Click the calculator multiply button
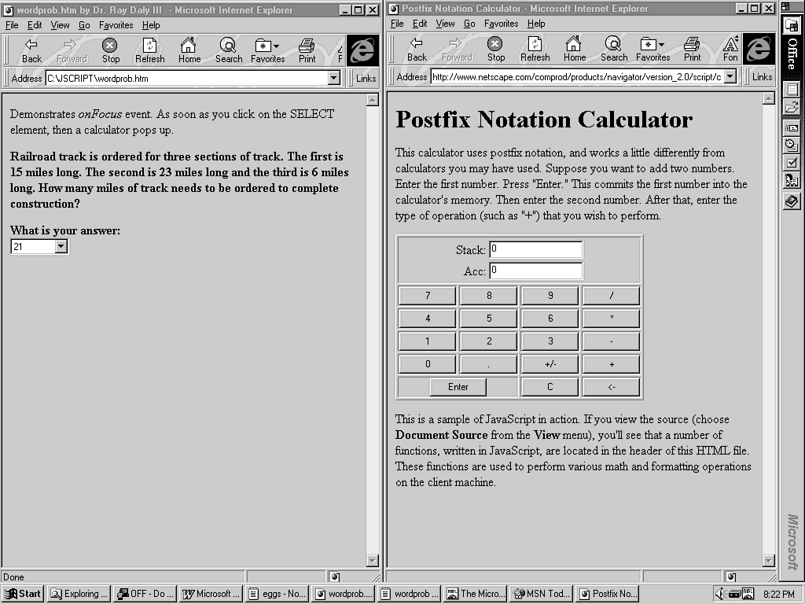Image resolution: width=805 pixels, height=604 pixels. (x=611, y=319)
